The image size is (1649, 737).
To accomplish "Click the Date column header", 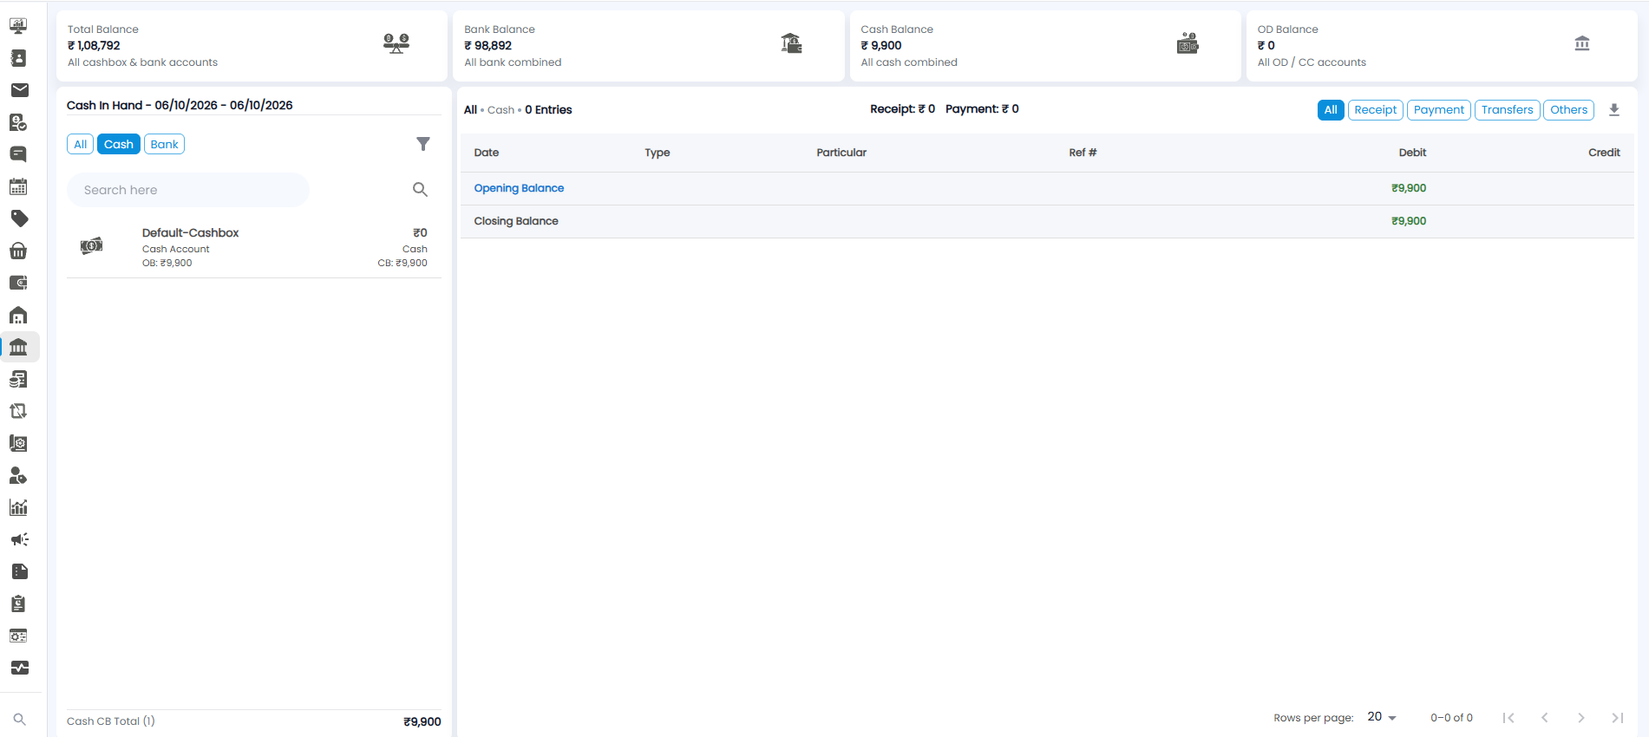I will pos(486,153).
